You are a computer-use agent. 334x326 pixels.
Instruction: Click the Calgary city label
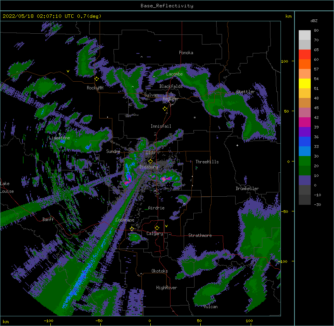(155, 233)
